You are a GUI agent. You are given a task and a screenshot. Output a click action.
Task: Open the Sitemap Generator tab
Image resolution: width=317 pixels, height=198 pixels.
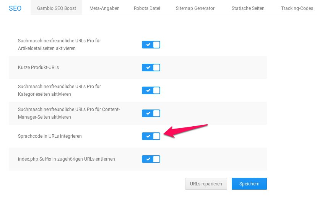coord(195,8)
